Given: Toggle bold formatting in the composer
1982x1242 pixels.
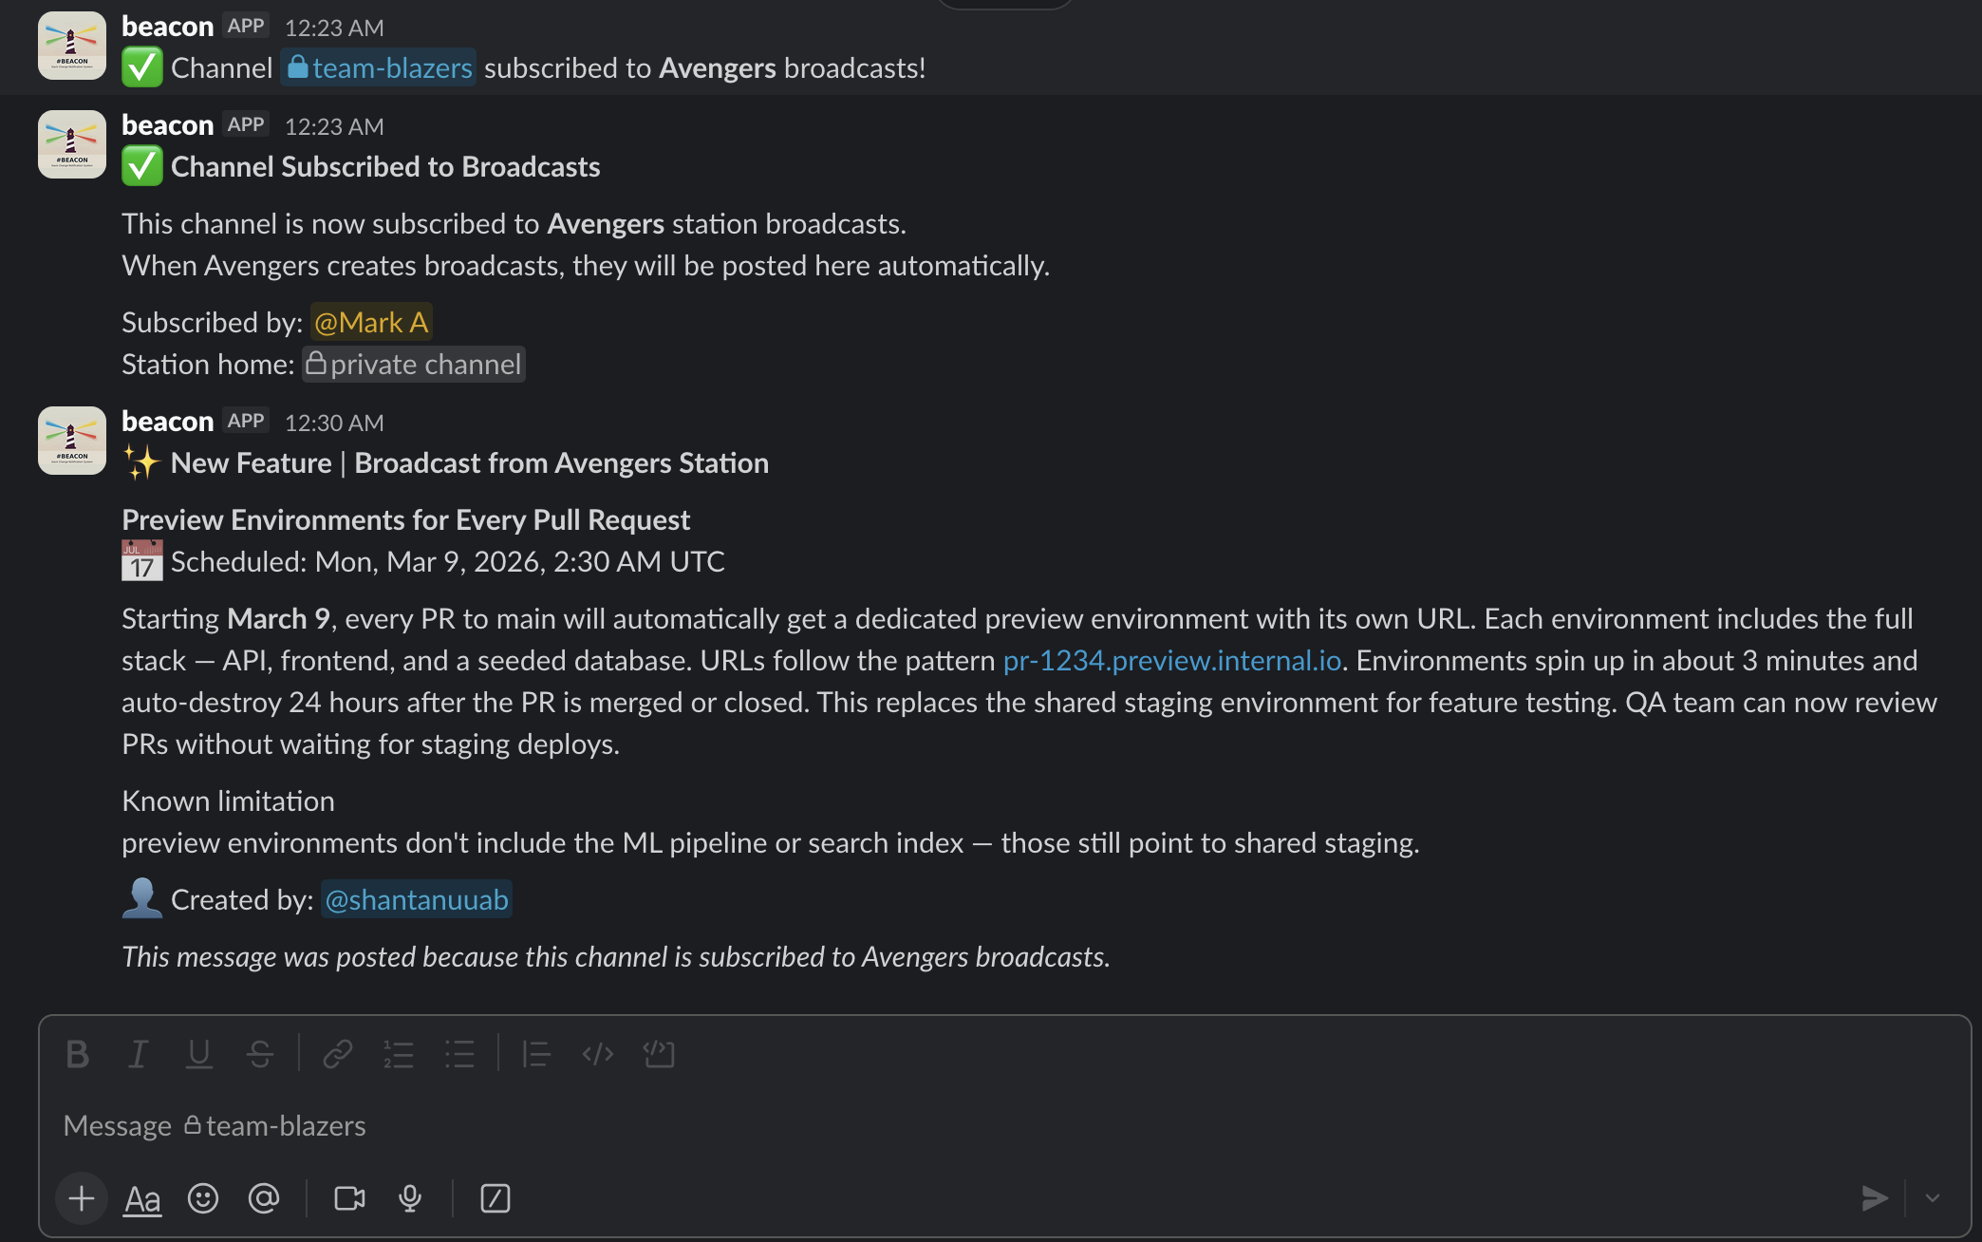Looking at the screenshot, I should tap(78, 1054).
